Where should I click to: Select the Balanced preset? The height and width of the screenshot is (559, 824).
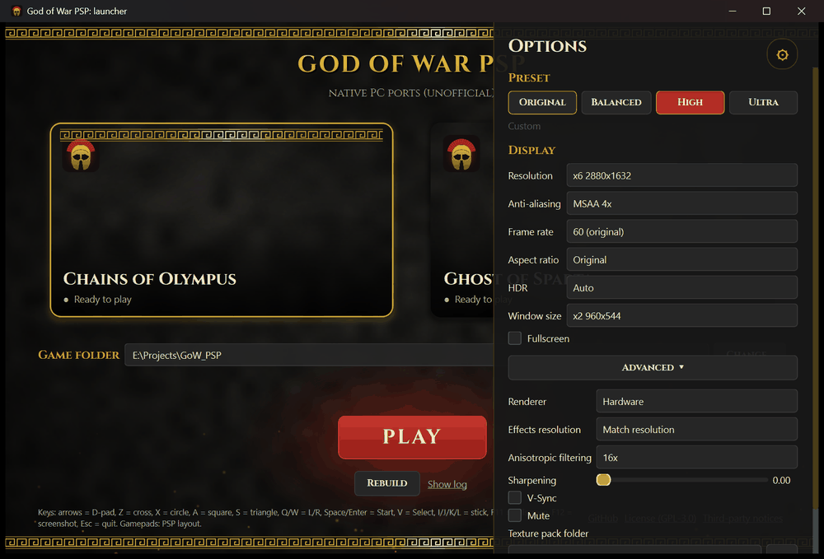coord(616,102)
